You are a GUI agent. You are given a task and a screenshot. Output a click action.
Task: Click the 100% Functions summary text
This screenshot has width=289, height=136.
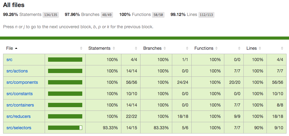pyautogui.click(x=135, y=14)
